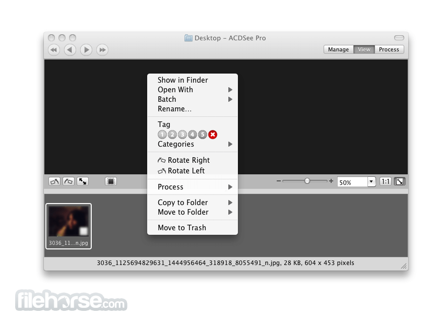Expand the Open With submenu arrow
The height and width of the screenshot is (326, 437).
230,90
